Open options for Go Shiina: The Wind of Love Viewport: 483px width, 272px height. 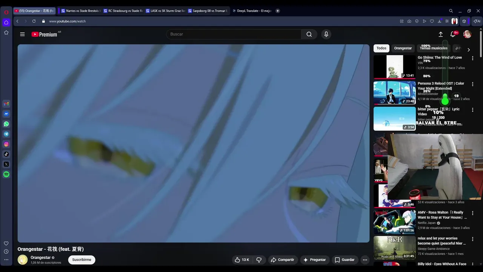pos(472,58)
